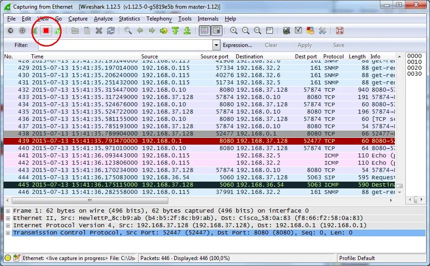The image size is (430, 266).
Task: Restart the current live capture
Action: 57,31
